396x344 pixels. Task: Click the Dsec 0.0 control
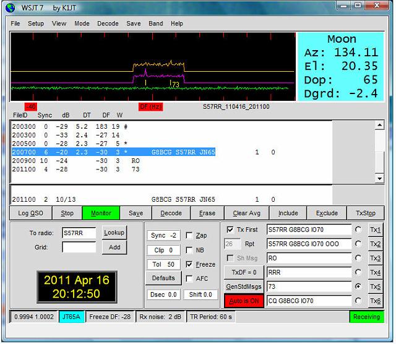(163, 295)
